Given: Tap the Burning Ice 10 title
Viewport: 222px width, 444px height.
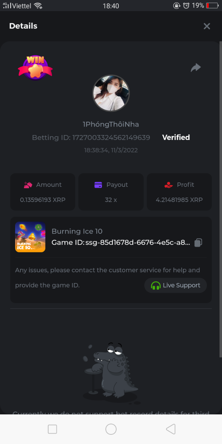Looking at the screenshot, I should click(77, 231).
